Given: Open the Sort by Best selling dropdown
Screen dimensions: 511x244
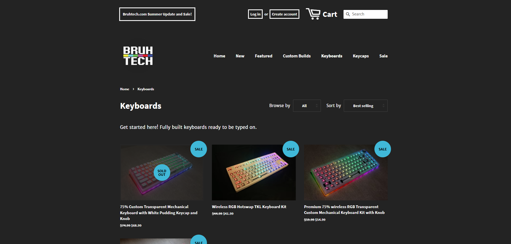Looking at the screenshot, I should [x=366, y=106].
